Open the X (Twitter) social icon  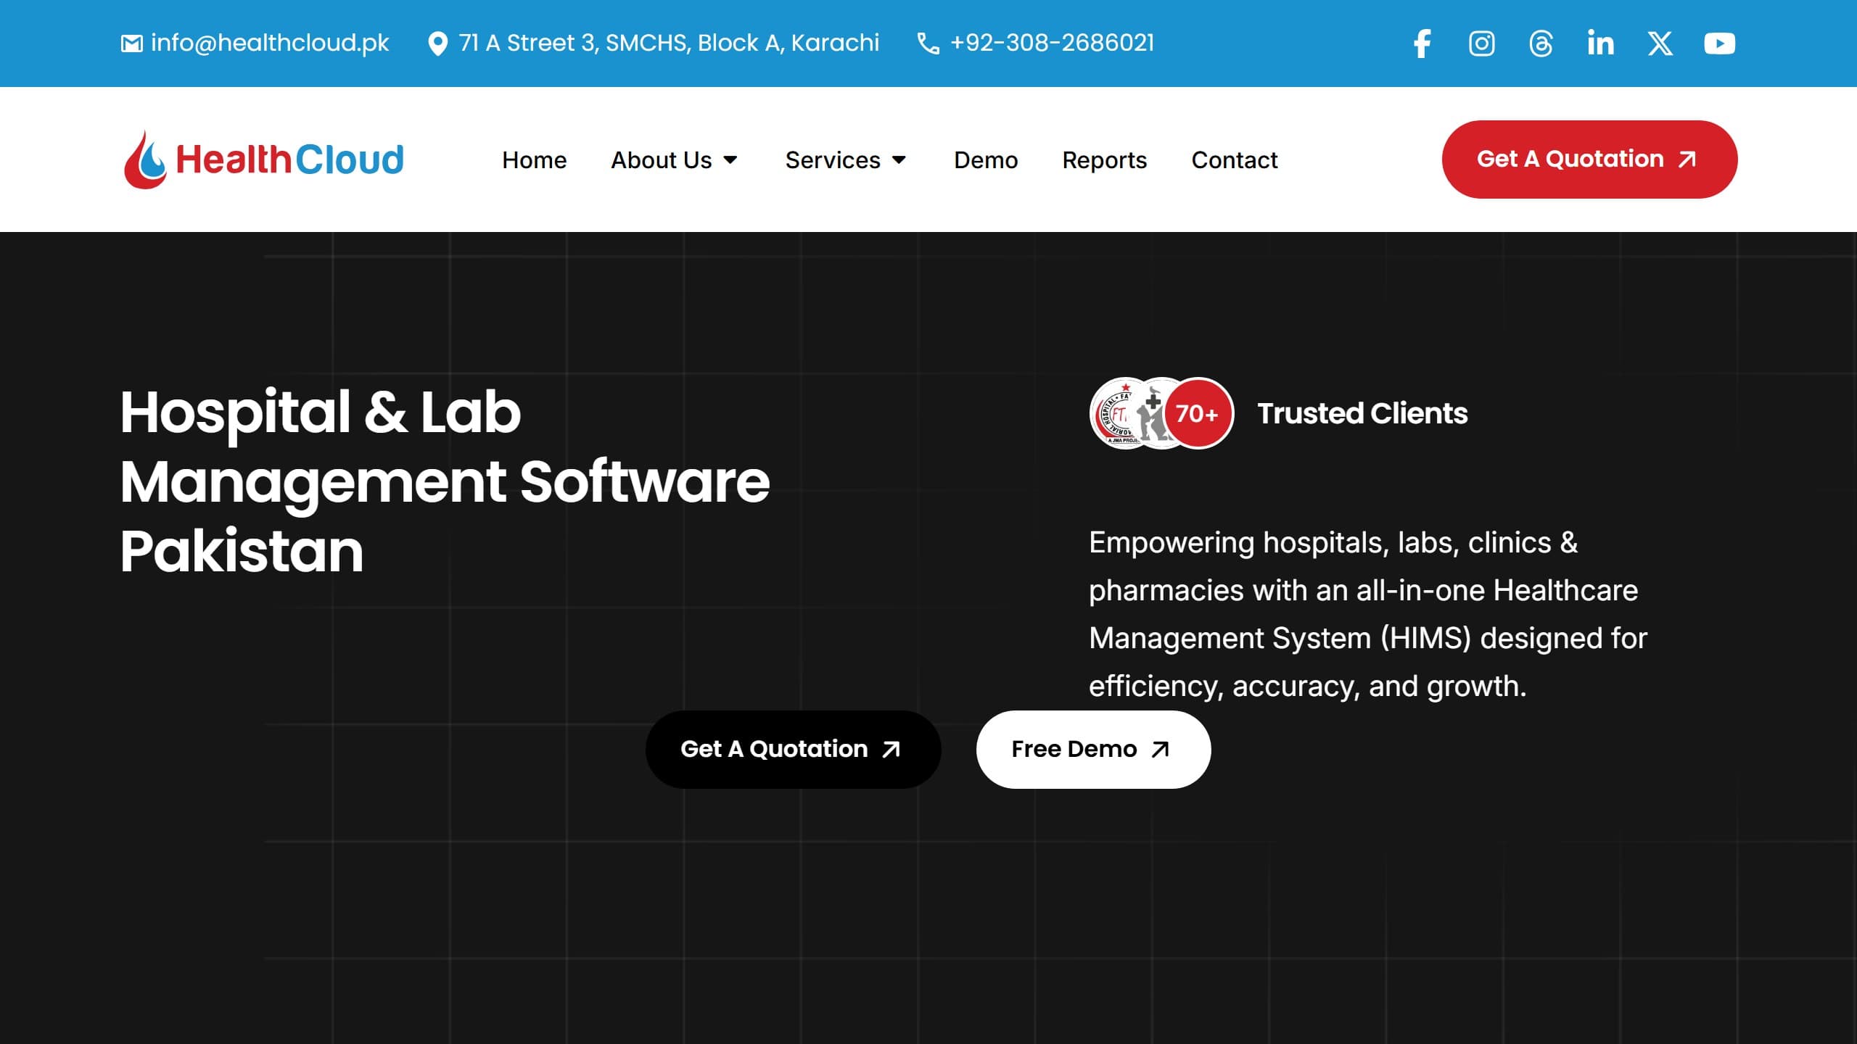[1660, 43]
